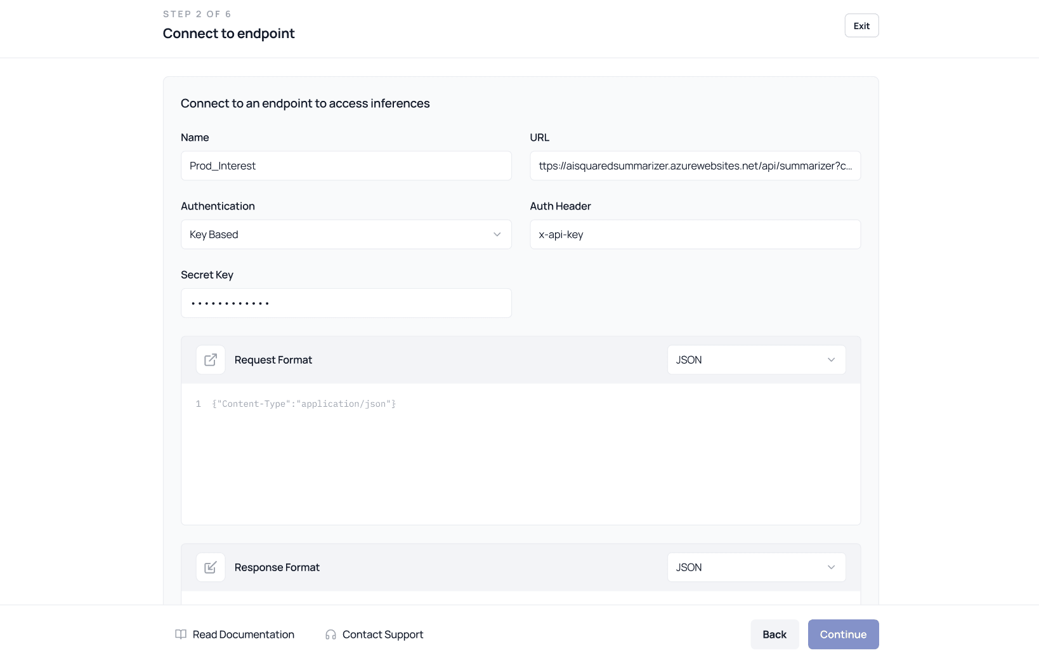Screen dimensions: 1039x660
Task: Click the Auth Header field with x-api-key
Action: pos(695,235)
